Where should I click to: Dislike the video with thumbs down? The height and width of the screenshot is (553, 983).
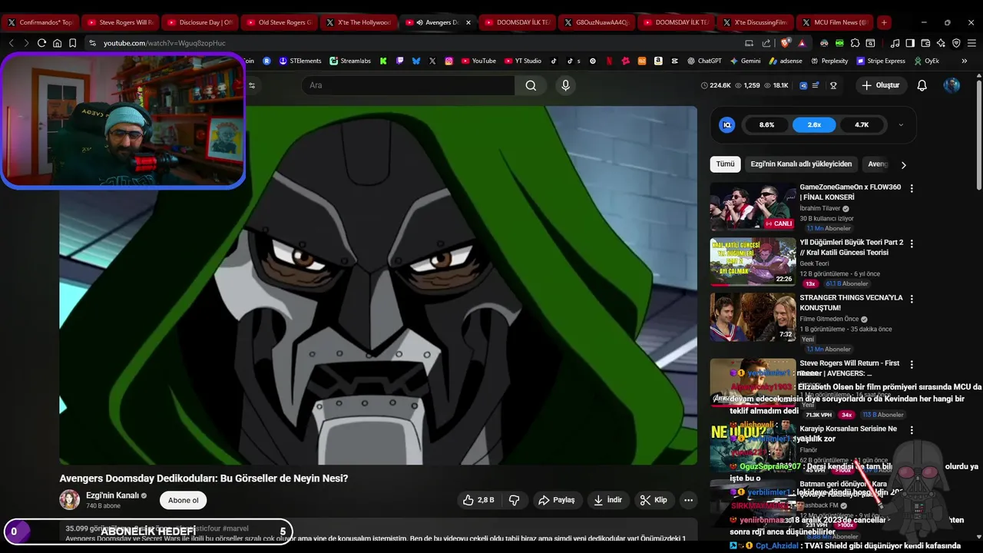coord(515,500)
